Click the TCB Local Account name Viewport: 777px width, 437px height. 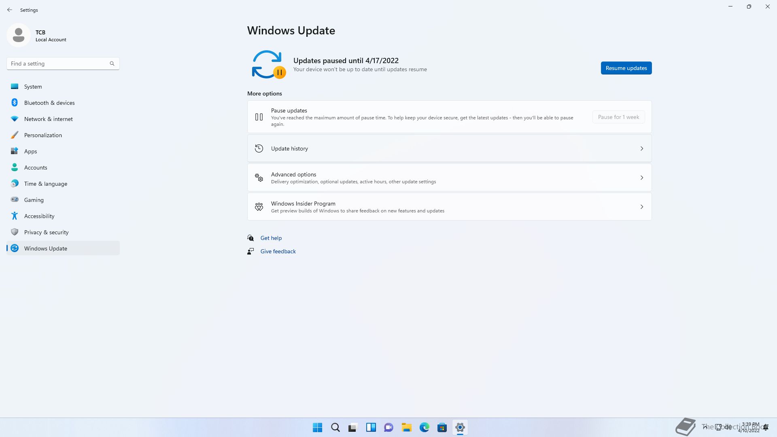[51, 36]
